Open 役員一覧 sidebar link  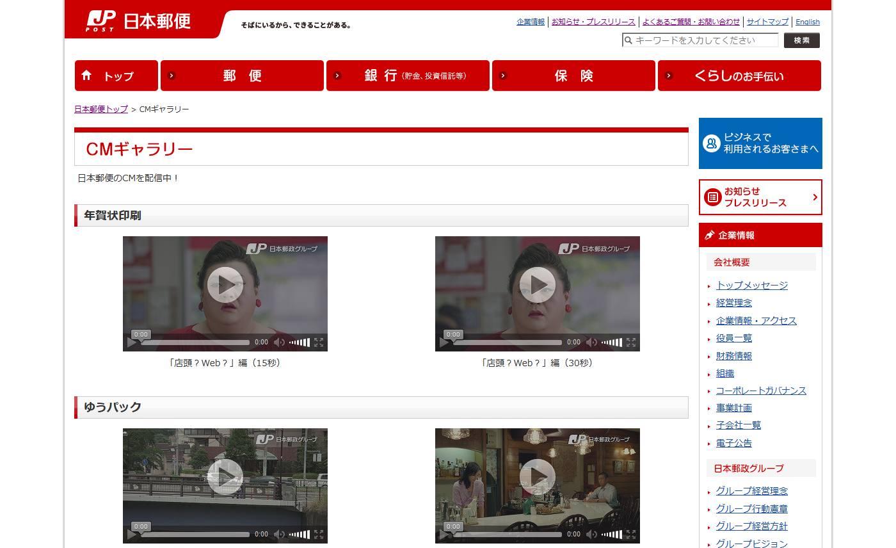coord(734,338)
